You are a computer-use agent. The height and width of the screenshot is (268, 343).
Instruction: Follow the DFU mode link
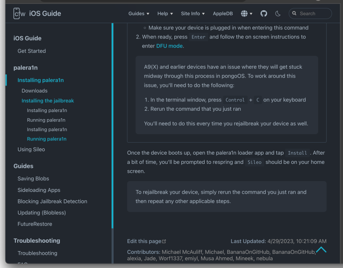click(x=170, y=46)
